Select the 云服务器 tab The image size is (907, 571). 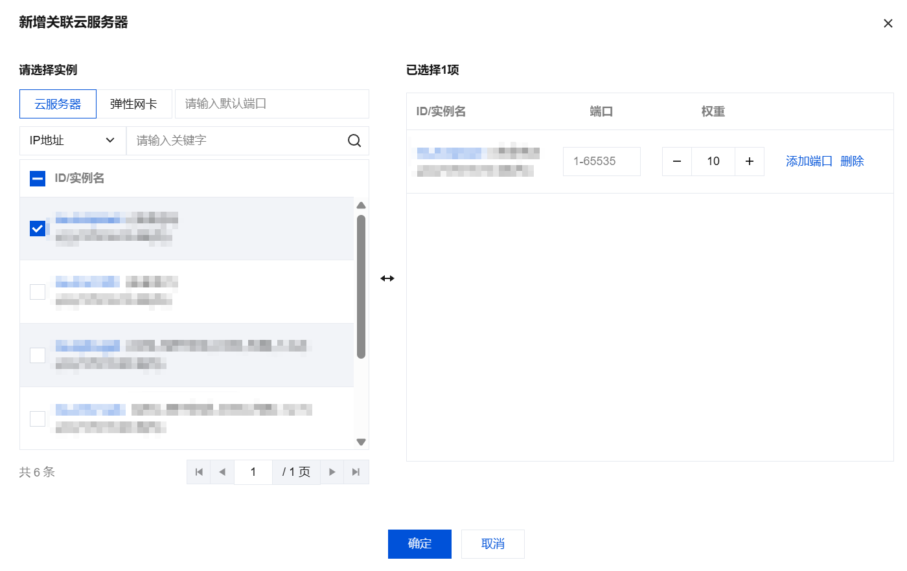pos(58,104)
